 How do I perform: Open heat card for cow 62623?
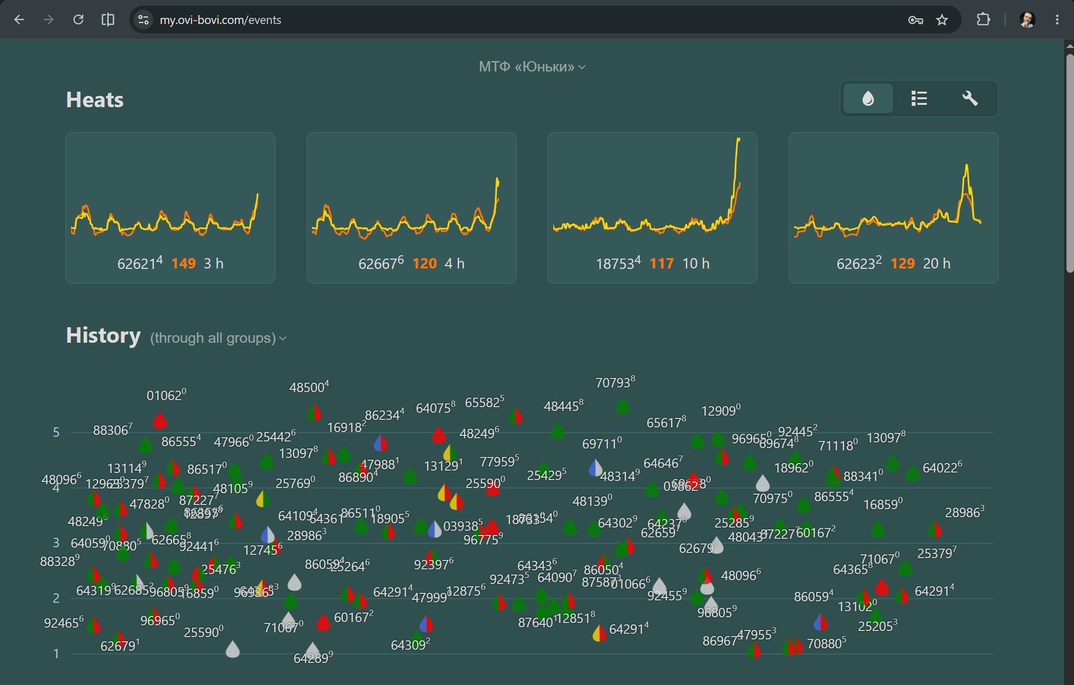point(894,208)
